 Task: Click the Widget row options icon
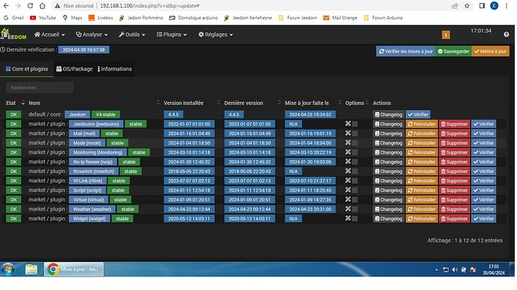click(348, 218)
